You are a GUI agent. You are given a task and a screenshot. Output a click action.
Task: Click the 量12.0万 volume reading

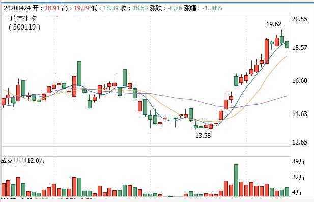33,161
